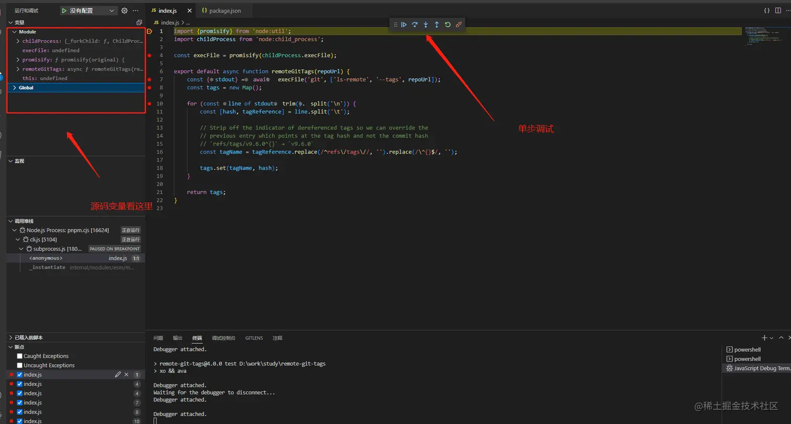Open the 问题 problems panel tab
The image size is (791, 424).
point(159,338)
